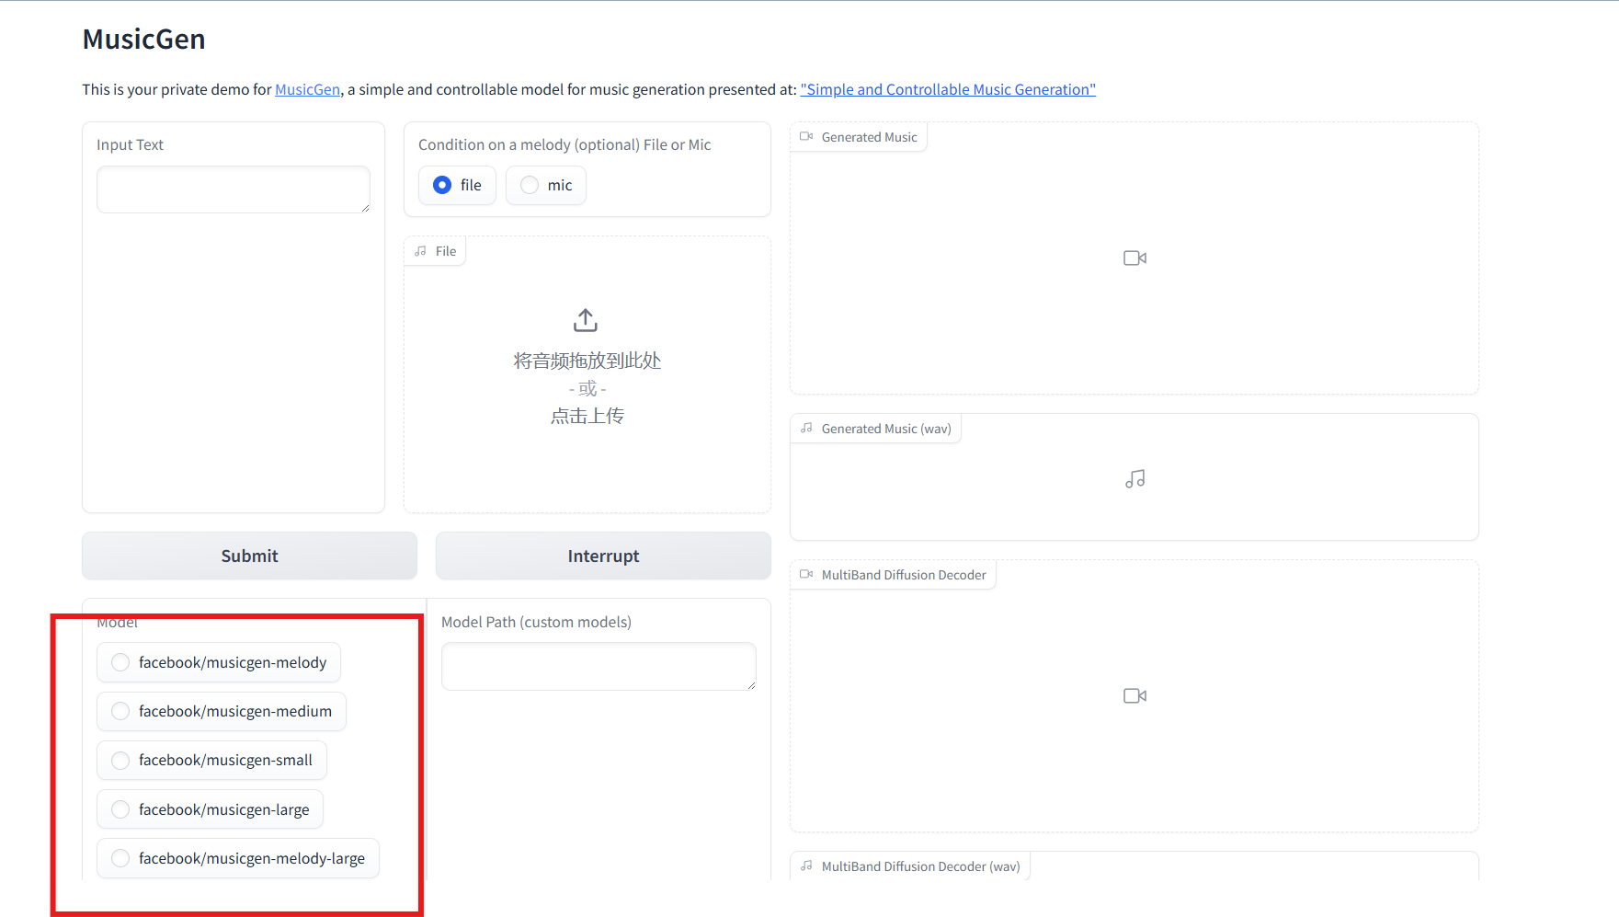1619x917 pixels.
Task: Click the Model Path (custom models) label
Action: [x=536, y=622]
